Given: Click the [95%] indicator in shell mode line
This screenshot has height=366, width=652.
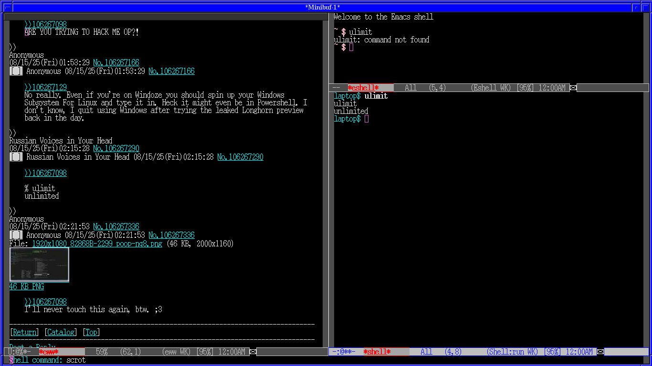Looking at the screenshot, I should coord(553,352).
